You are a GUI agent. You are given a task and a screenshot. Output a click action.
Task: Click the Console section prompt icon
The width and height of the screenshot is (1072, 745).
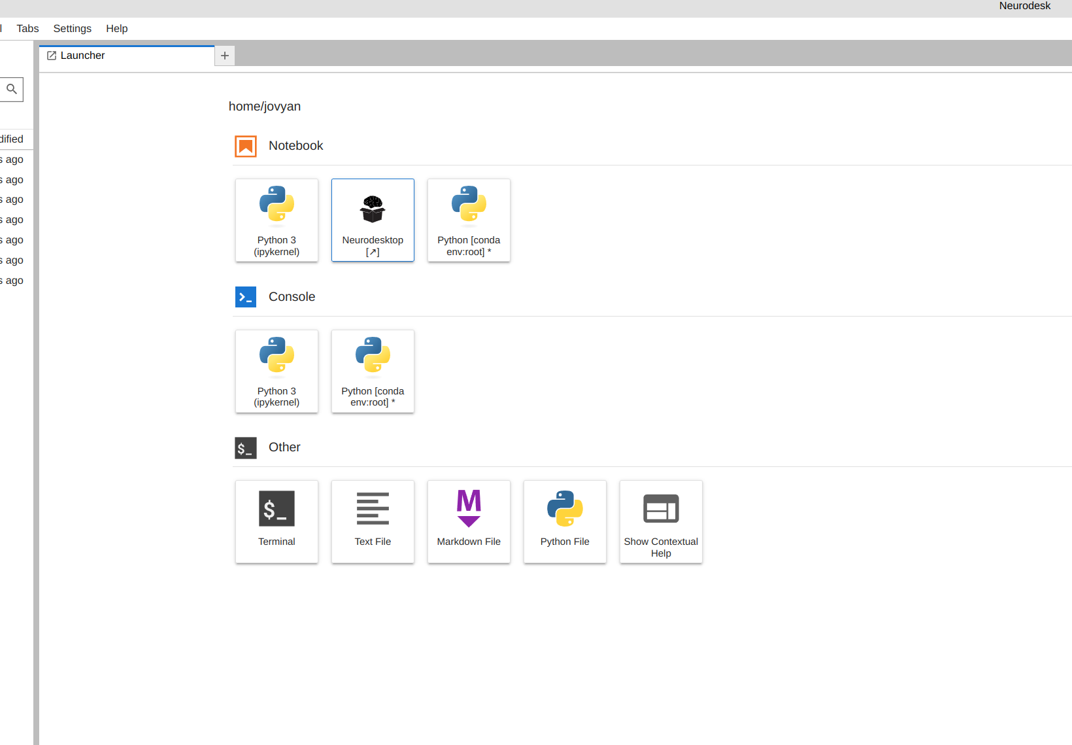246,297
